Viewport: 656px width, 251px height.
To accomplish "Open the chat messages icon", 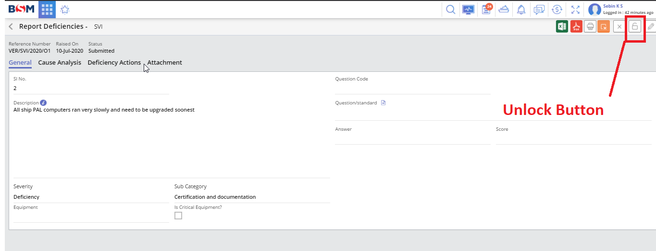I will (x=539, y=10).
